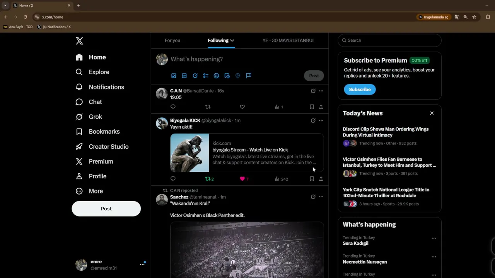
Task: Reply to Biyogala KICK's post
Action: point(173,179)
